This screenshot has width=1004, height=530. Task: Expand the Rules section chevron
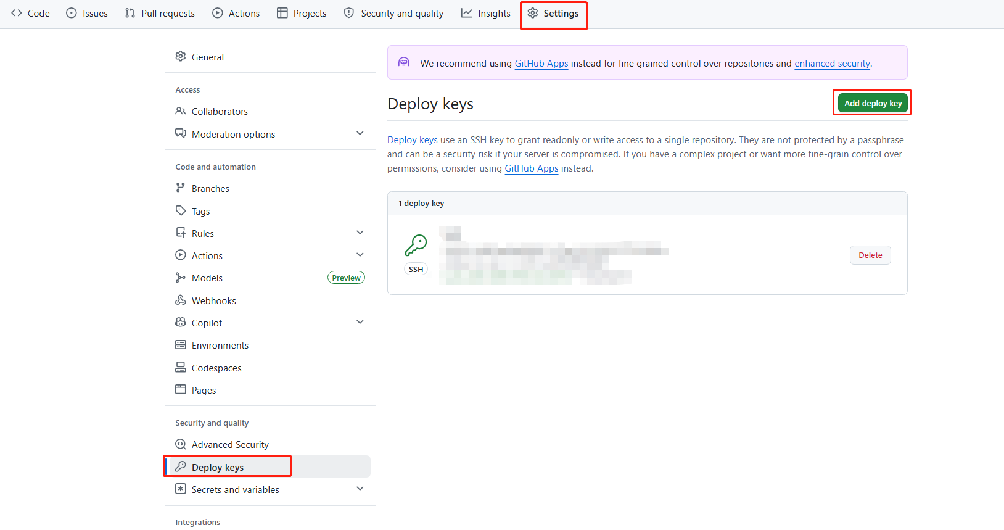coord(360,233)
